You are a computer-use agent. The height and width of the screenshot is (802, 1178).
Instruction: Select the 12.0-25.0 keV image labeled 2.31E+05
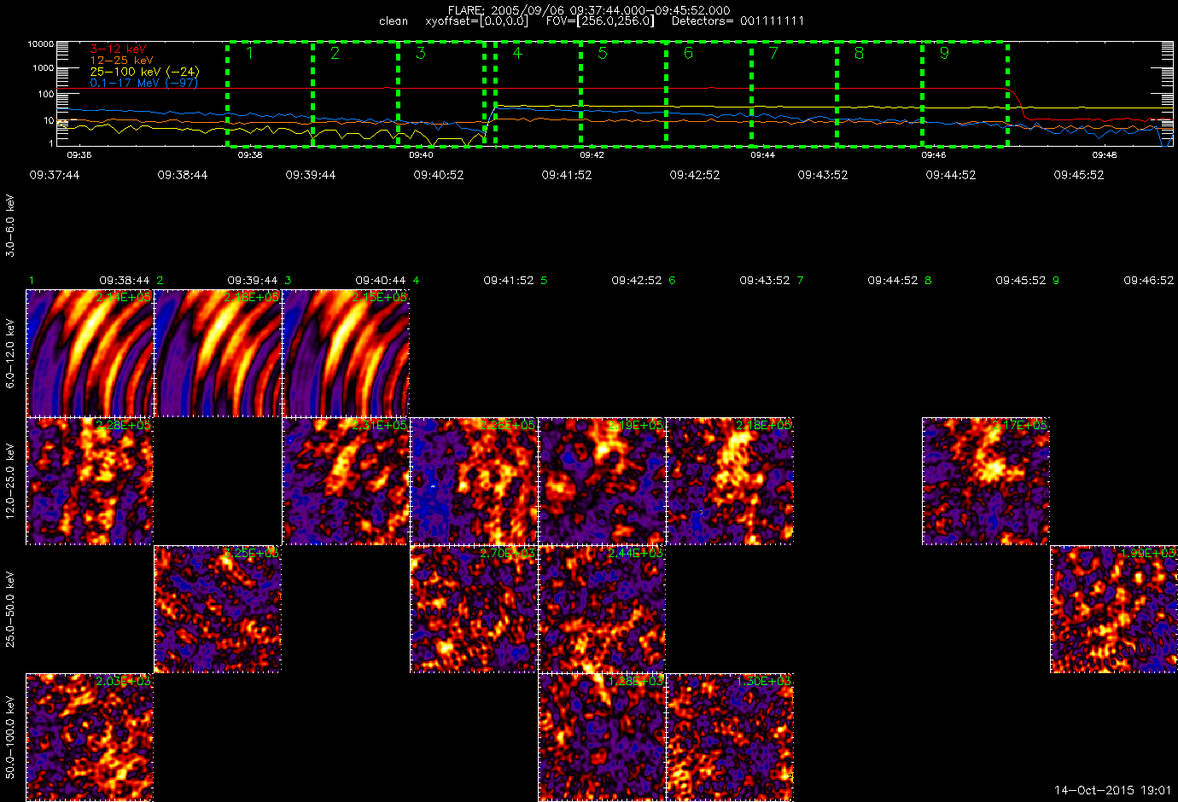point(346,481)
